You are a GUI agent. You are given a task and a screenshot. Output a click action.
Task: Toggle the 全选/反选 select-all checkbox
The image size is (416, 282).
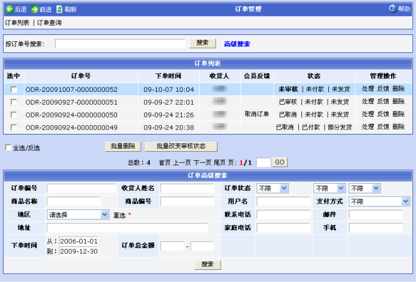8,148
